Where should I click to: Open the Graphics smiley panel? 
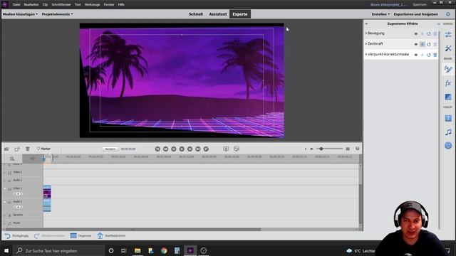[x=448, y=145]
